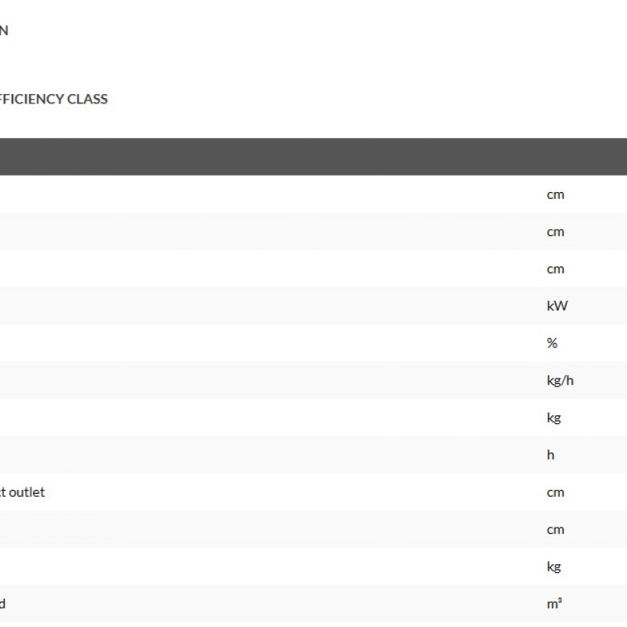This screenshot has width=627, height=627.
Task: Click the EFFICIENCY CLASS heading text
Action: 53,99
